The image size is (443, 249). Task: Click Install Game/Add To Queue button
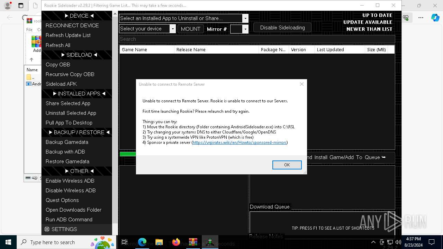[x=351, y=157]
